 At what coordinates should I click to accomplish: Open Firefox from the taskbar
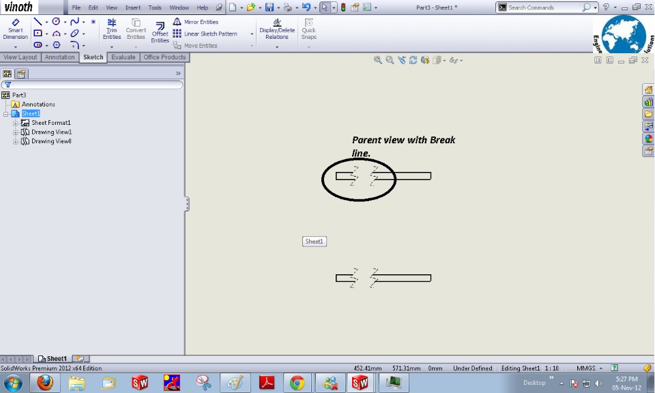click(45, 383)
